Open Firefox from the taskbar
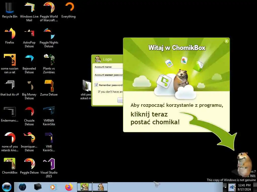 pyautogui.click(x=69, y=187)
